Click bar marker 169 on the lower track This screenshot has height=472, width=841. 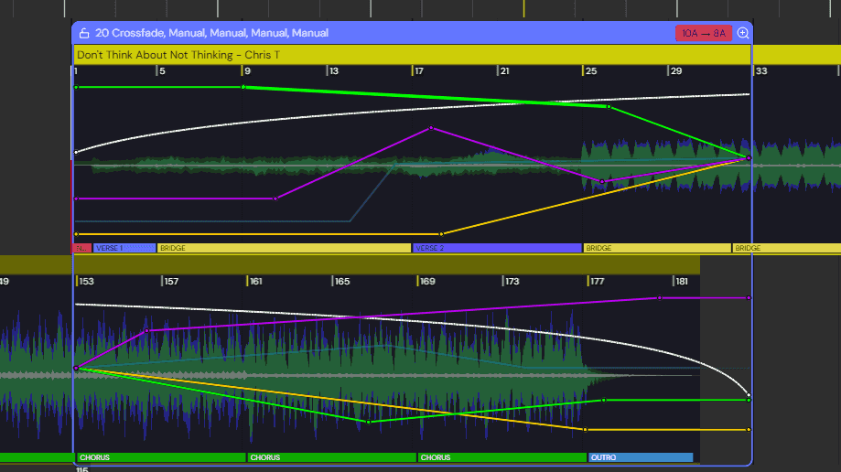pyautogui.click(x=426, y=281)
